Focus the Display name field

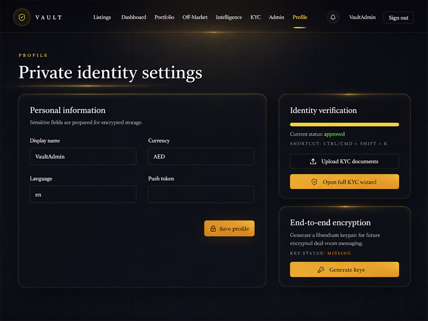(x=83, y=156)
